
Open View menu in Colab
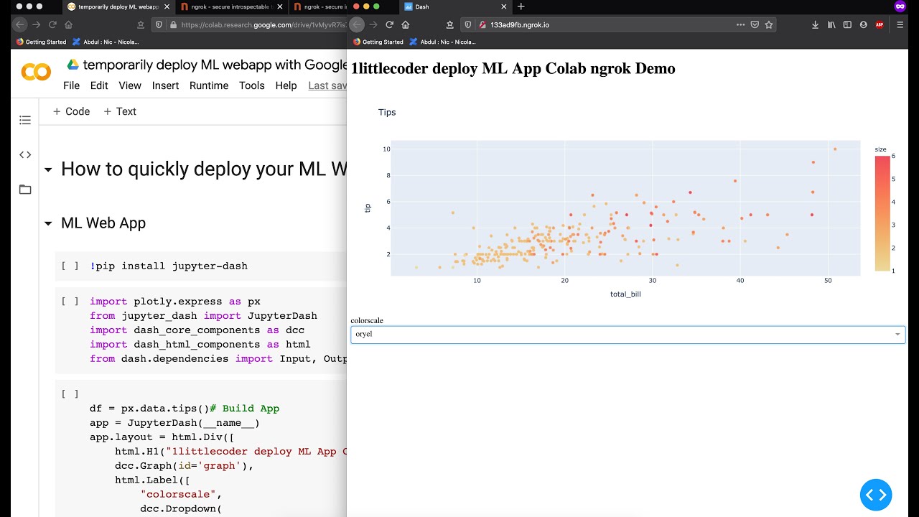pyautogui.click(x=130, y=85)
